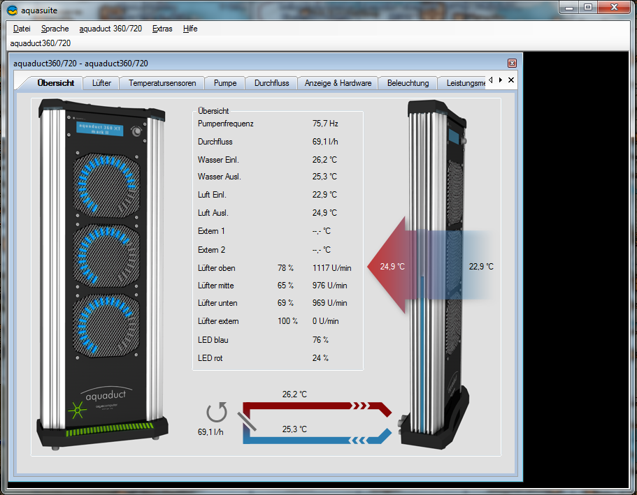The width and height of the screenshot is (637, 495).
Task: Click the middle fan on device front
Action: point(106,256)
